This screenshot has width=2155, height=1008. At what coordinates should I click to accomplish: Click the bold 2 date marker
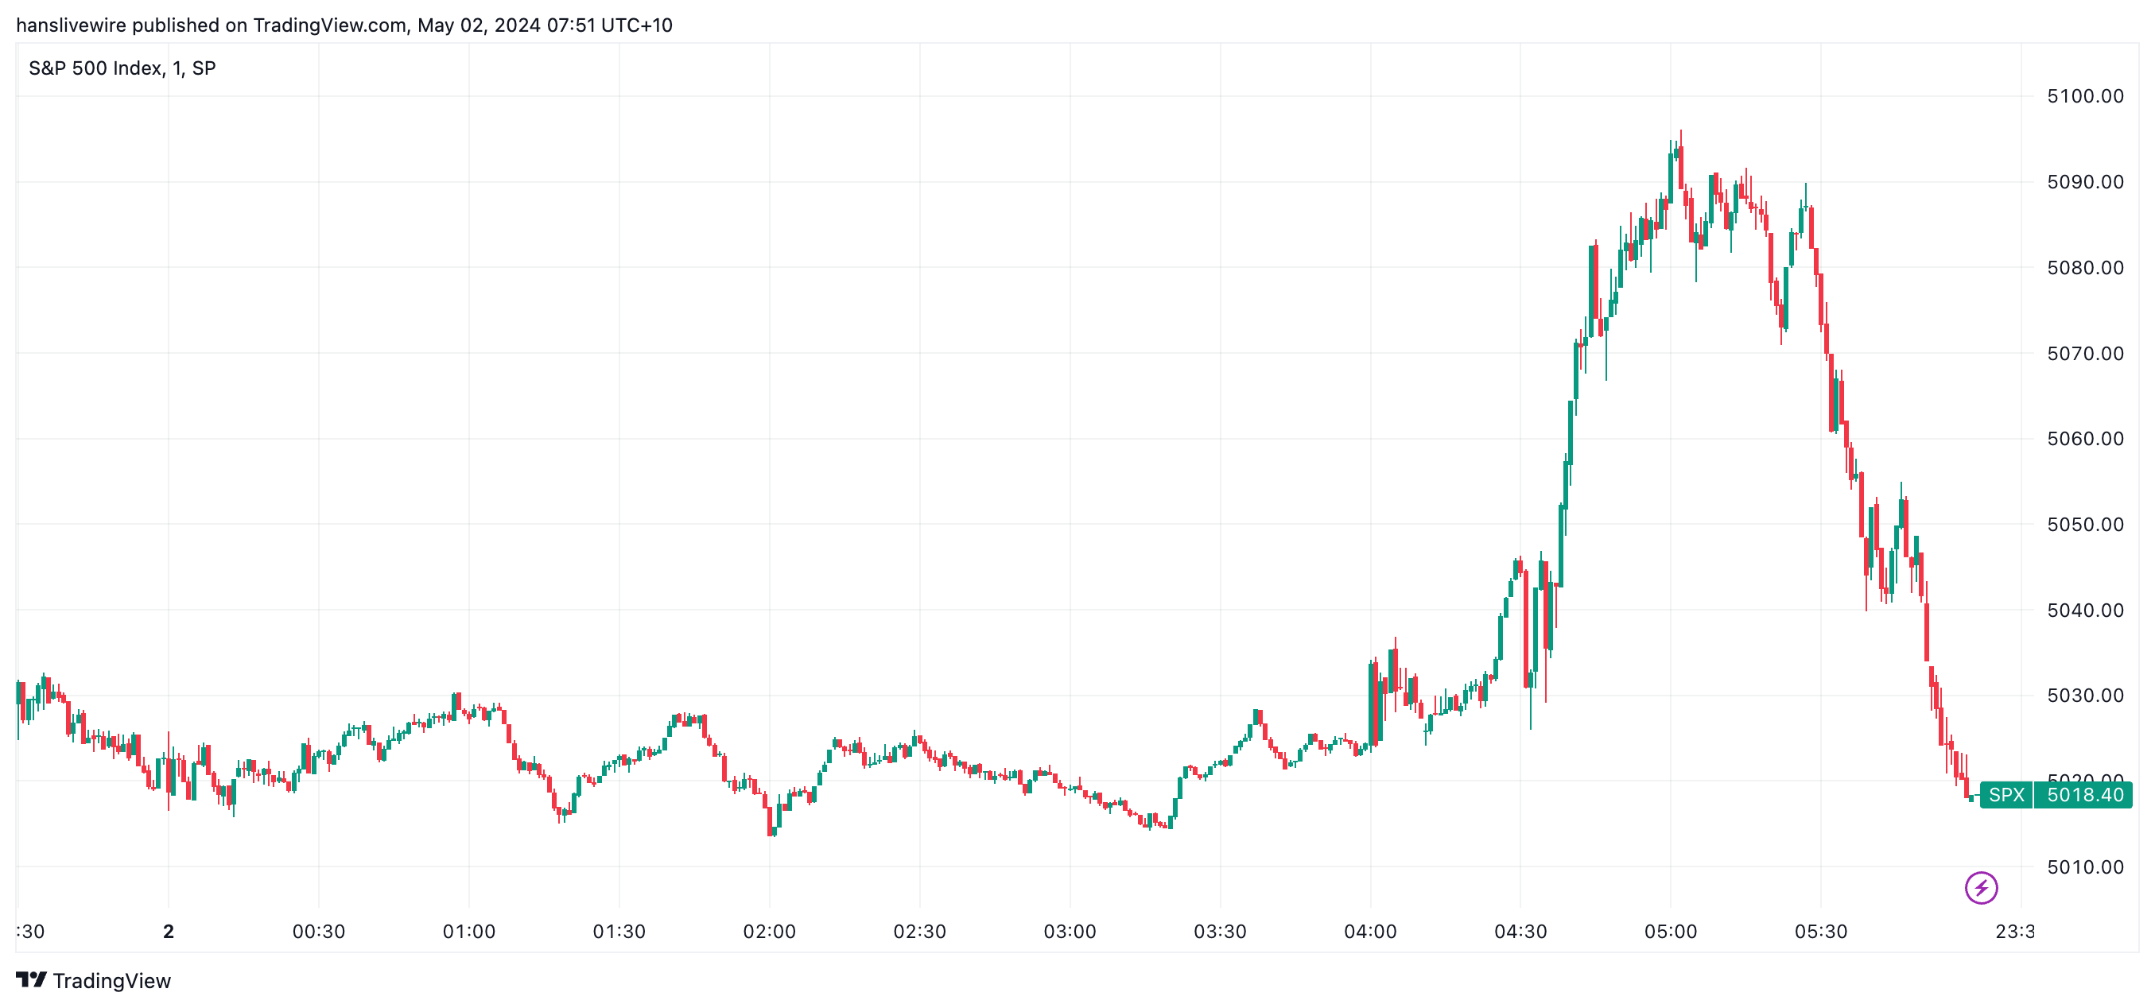168,931
